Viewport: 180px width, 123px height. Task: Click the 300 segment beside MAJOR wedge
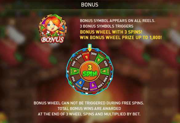click(86, 88)
